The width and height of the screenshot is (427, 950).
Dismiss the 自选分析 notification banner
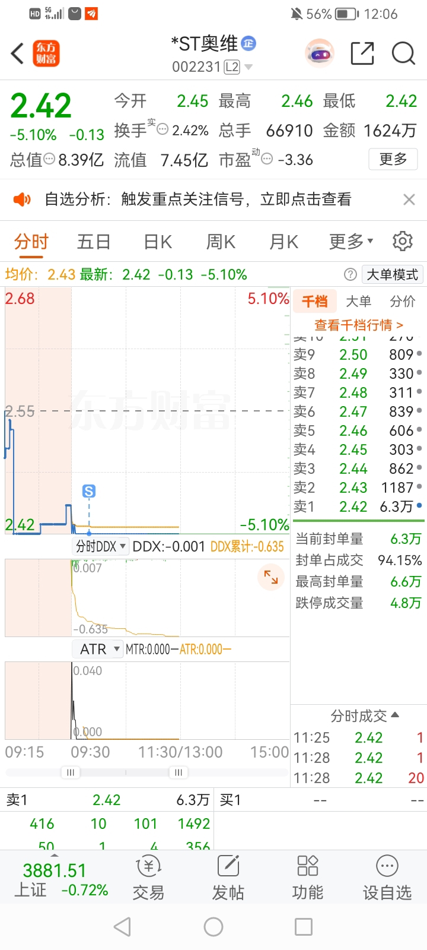click(409, 199)
